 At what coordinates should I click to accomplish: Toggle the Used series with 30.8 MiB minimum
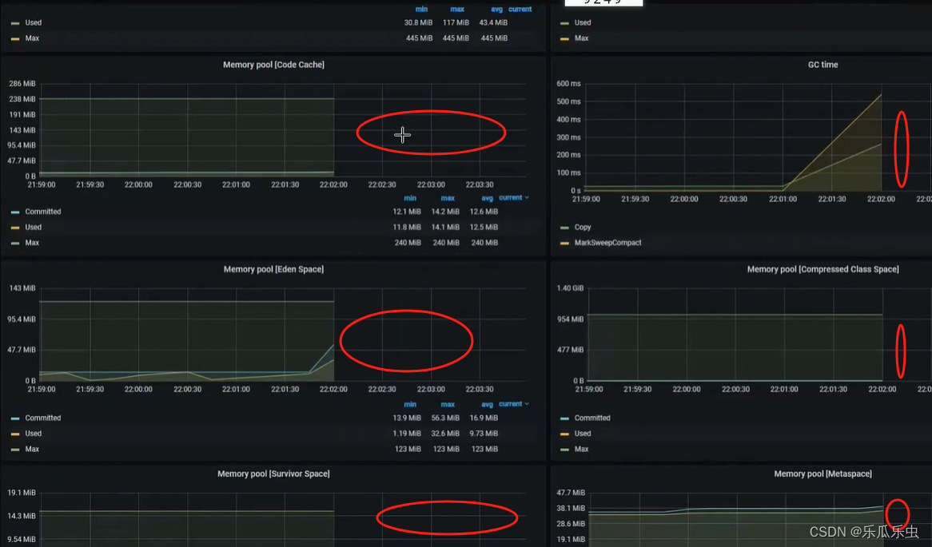pyautogui.click(x=34, y=22)
